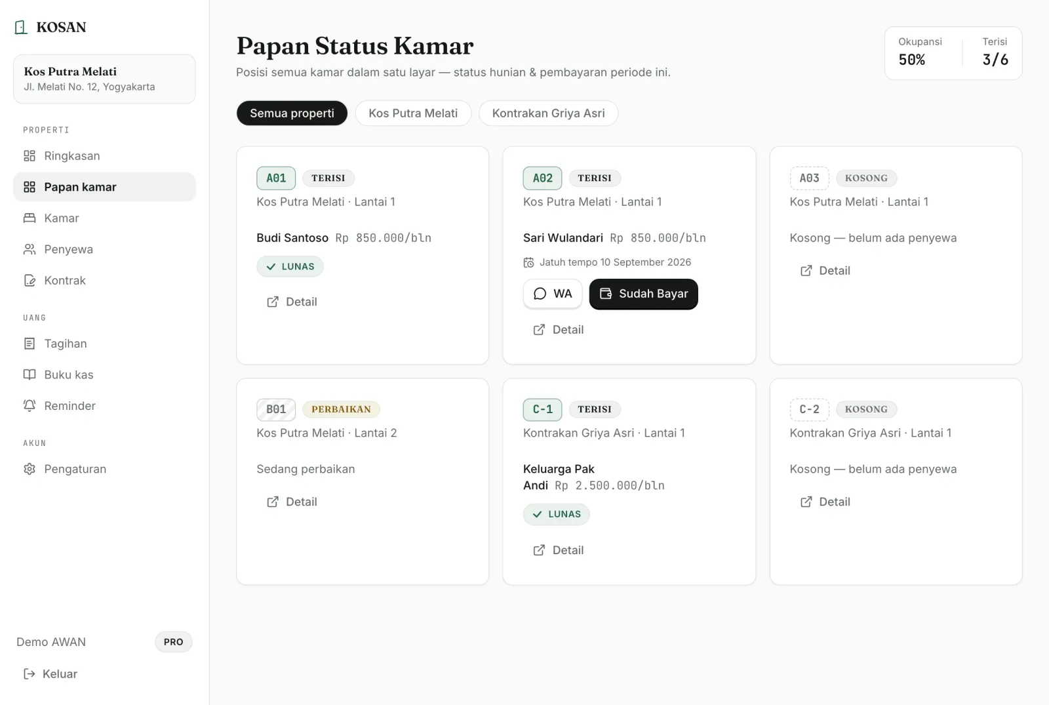Click the Sedang perbaikan text
Image resolution: width=1049 pixels, height=705 pixels.
click(306, 469)
